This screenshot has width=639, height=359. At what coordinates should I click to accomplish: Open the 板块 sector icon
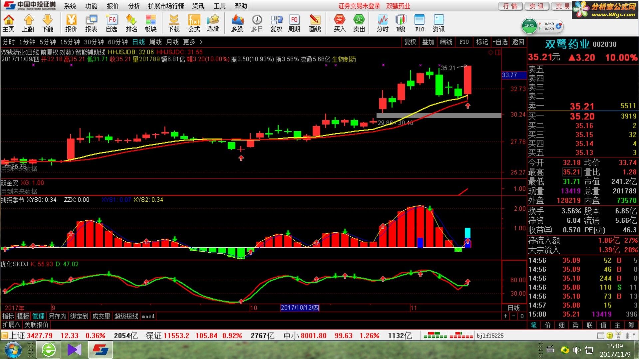pyautogui.click(x=150, y=23)
